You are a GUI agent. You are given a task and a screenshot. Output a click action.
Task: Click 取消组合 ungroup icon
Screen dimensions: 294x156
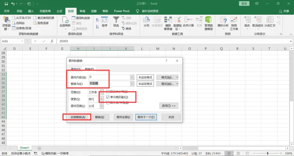click(x=258, y=23)
